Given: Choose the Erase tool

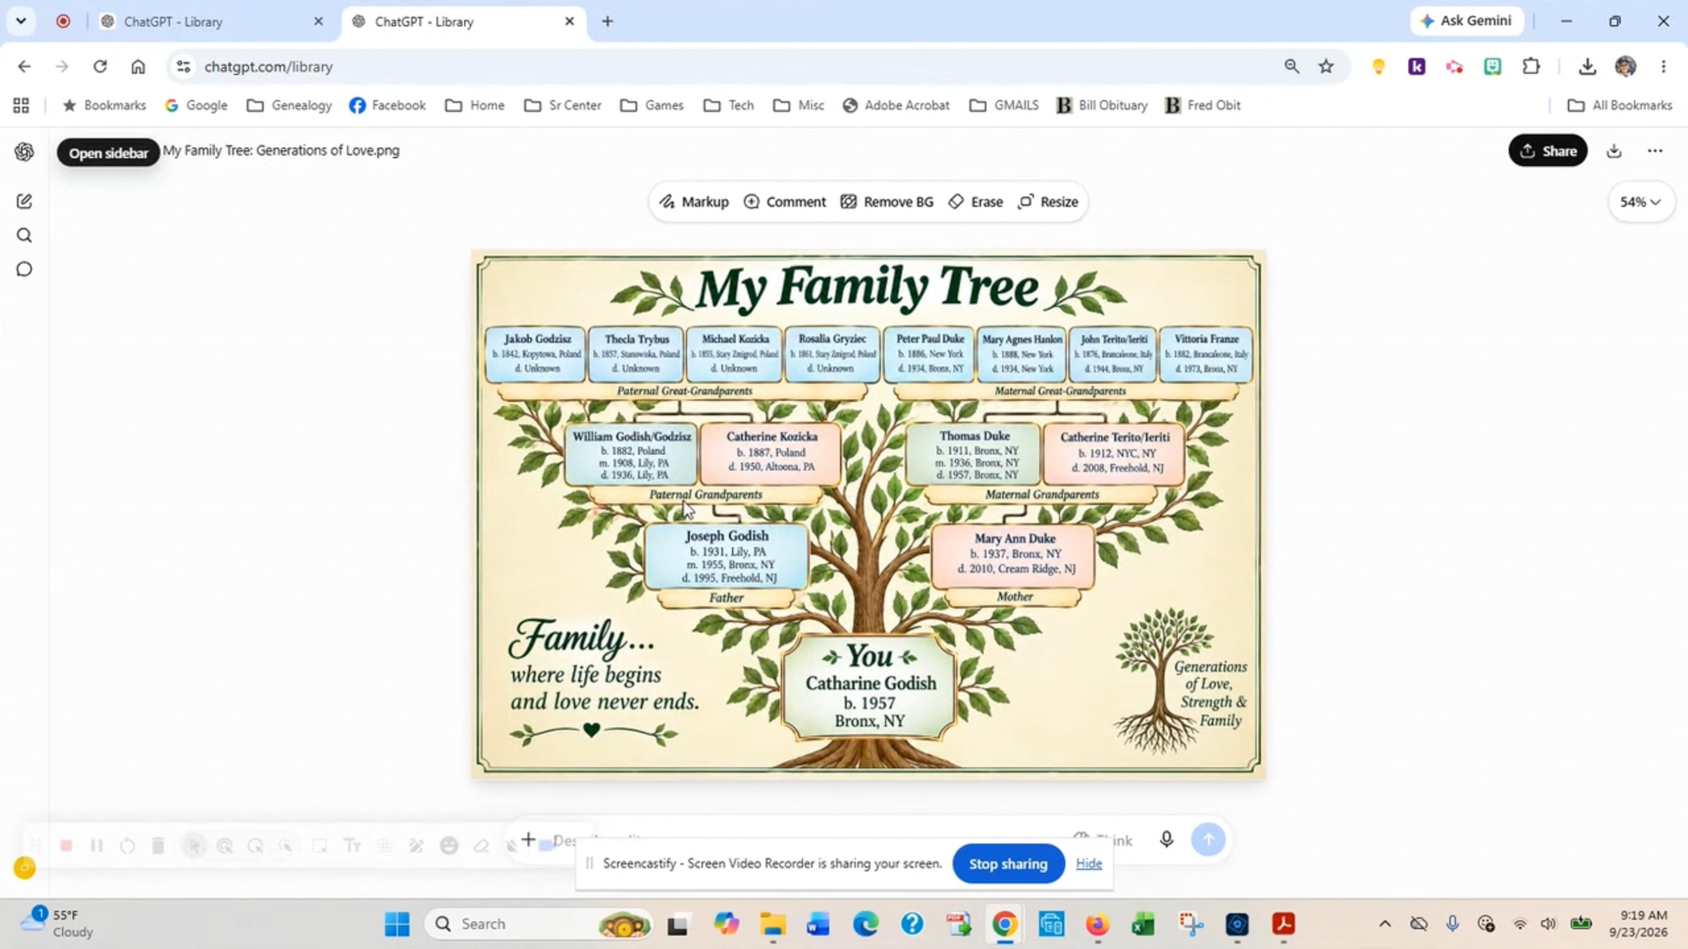Looking at the screenshot, I should 976,202.
